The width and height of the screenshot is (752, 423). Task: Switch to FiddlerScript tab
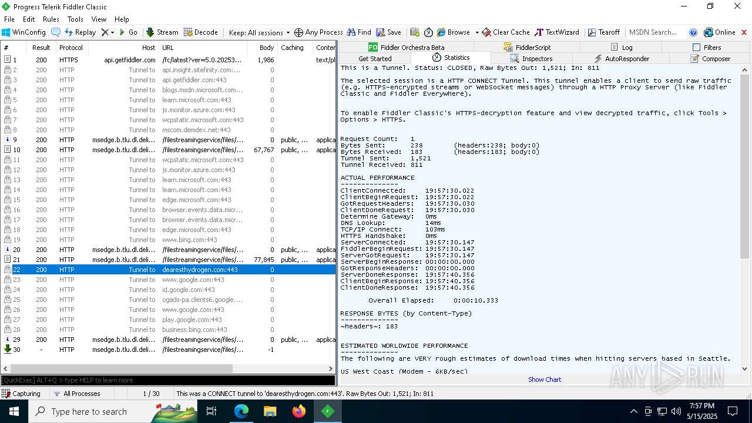[527, 47]
